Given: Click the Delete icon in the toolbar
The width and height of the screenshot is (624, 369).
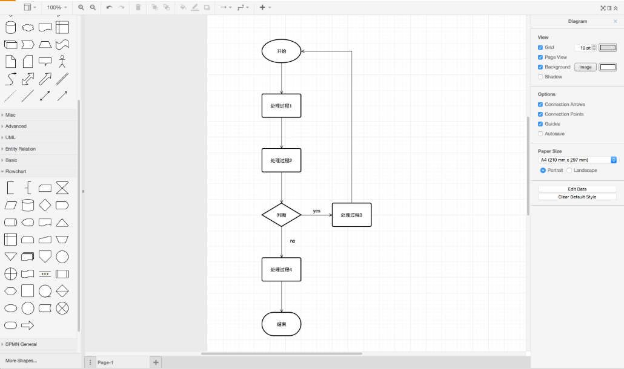Looking at the screenshot, I should (x=138, y=8).
